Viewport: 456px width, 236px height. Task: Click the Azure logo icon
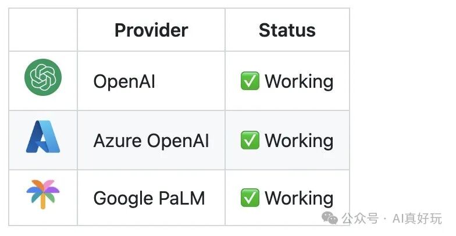point(43,137)
